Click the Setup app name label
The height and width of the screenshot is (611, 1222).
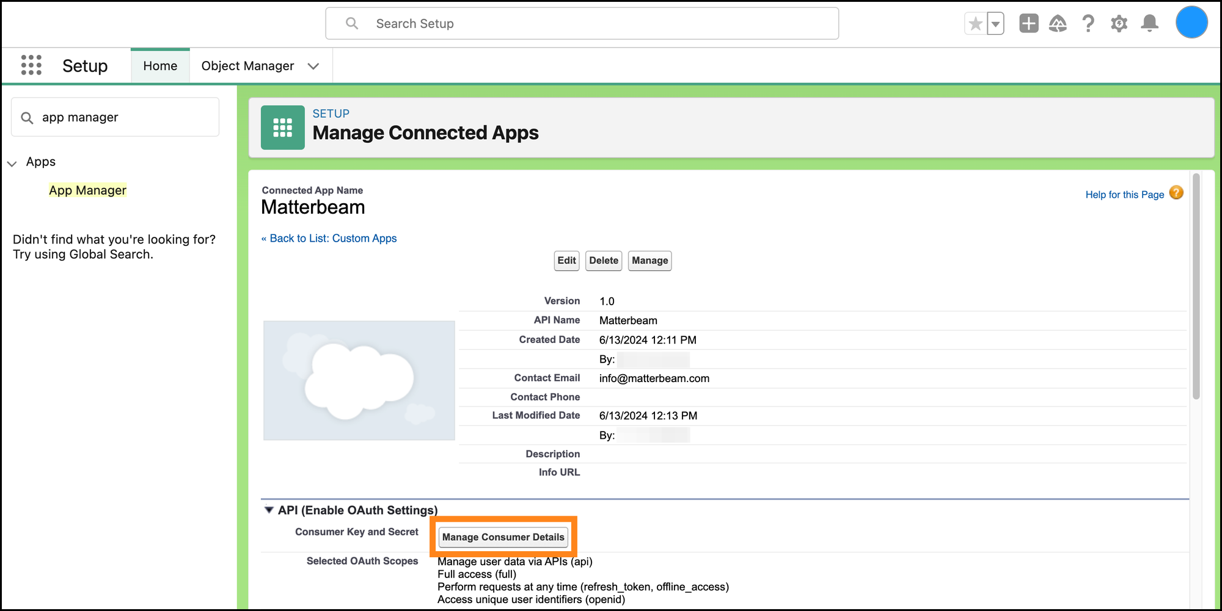85,66
